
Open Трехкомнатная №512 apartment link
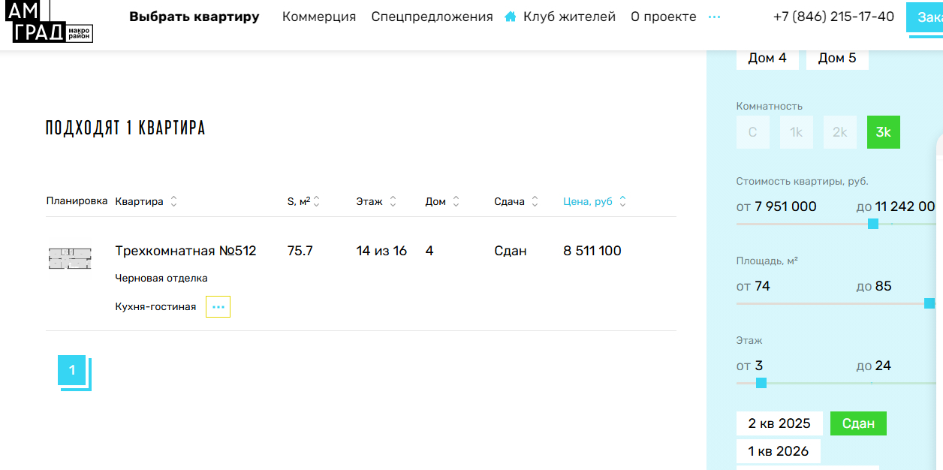pos(185,251)
